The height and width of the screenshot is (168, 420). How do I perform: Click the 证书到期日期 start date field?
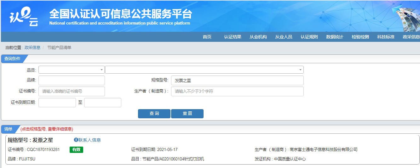click(x=57, y=103)
